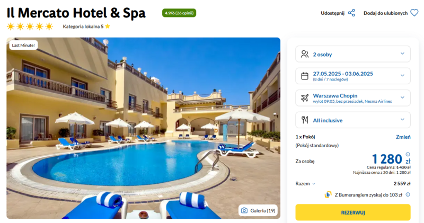Image resolution: width=424 pixels, height=223 pixels.
Task: Open the 2 osoby guests dropdown
Action: coord(353,54)
